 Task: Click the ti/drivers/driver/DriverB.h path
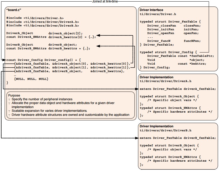click(x=166, y=131)
